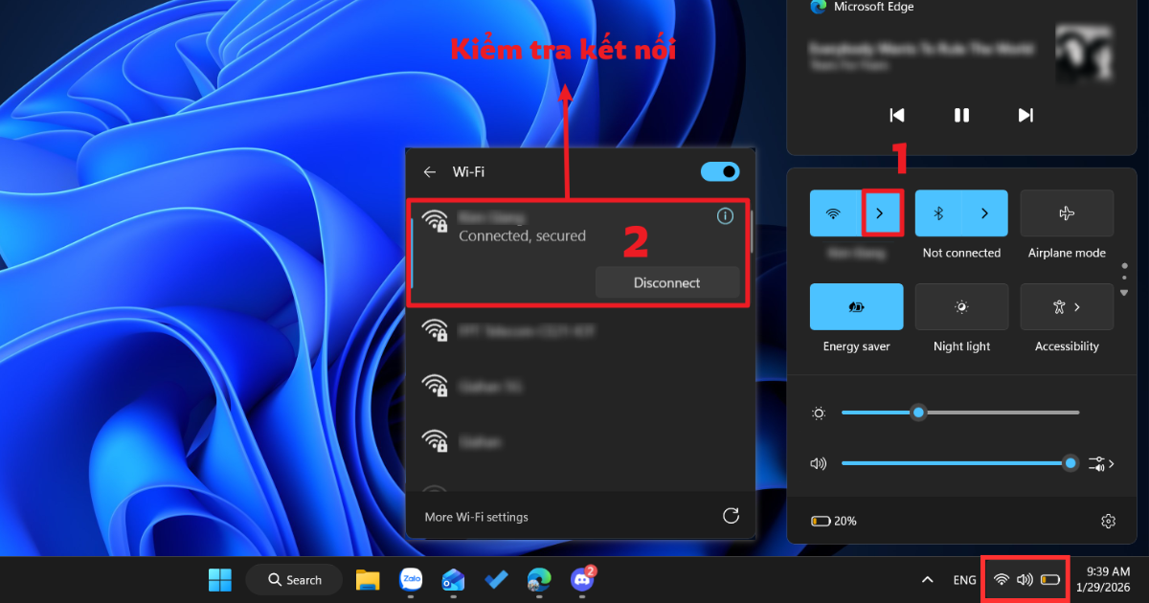Click the brightness sun icon

(819, 413)
